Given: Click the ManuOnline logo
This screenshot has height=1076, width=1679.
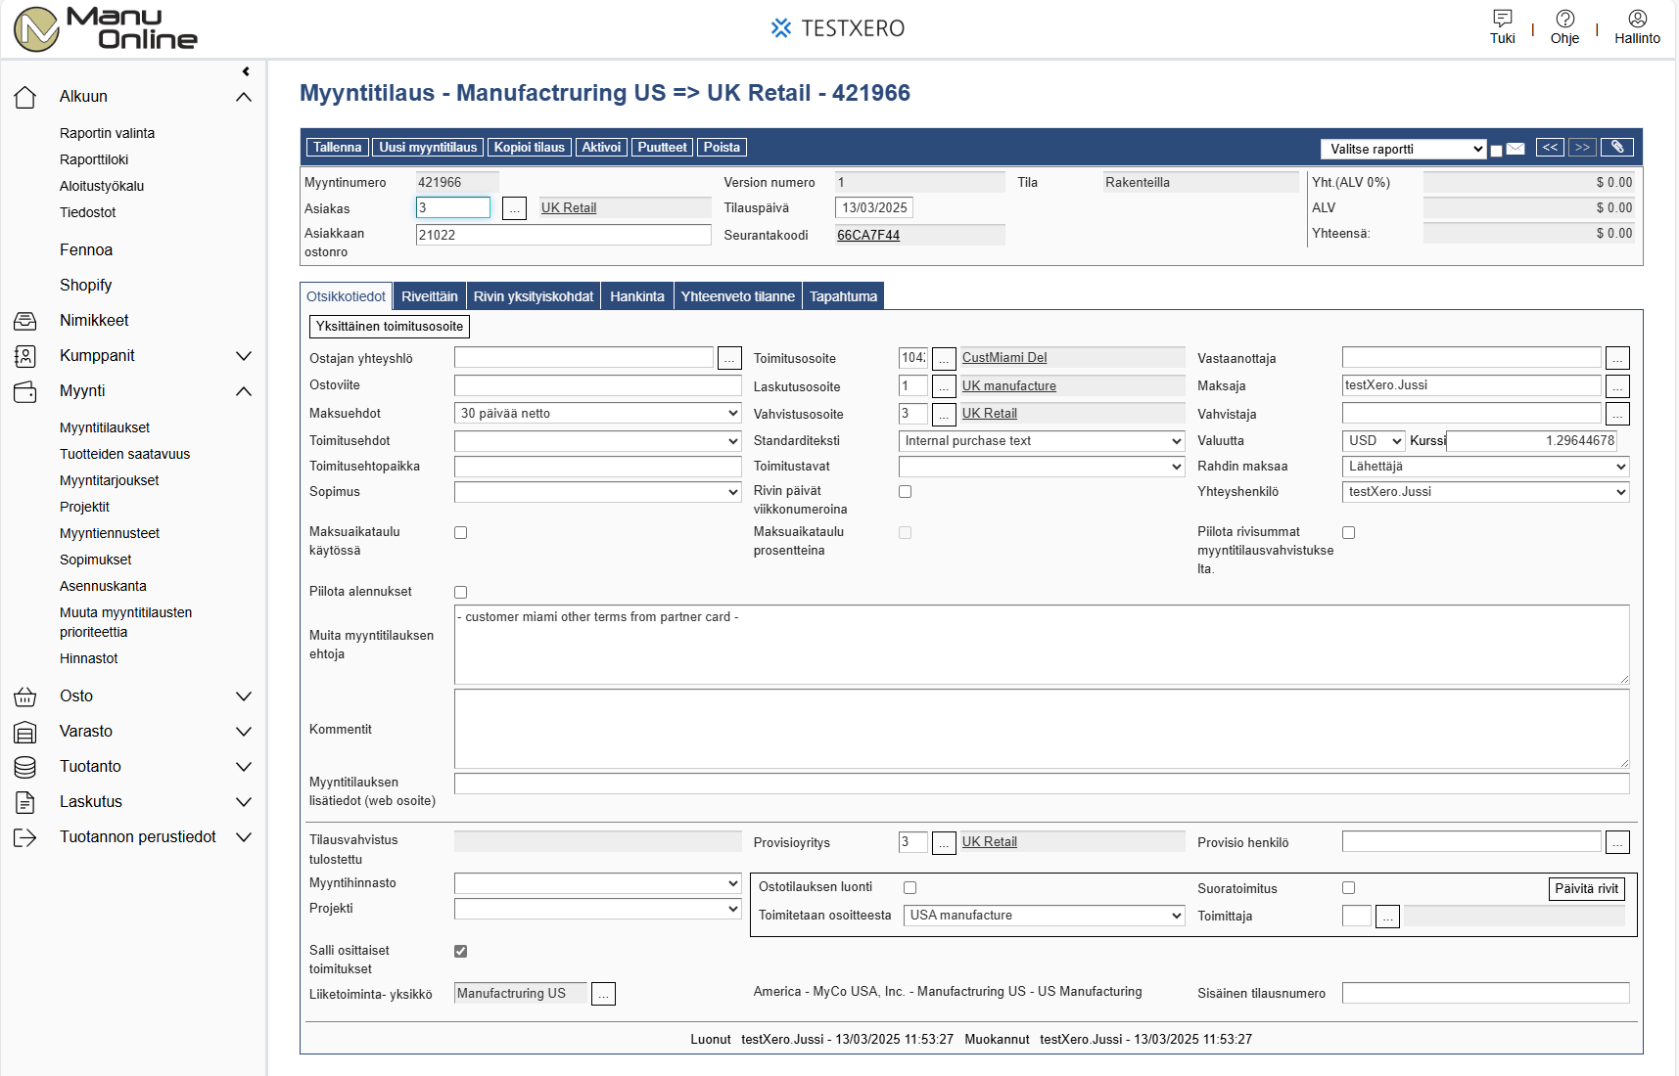Looking at the screenshot, I should (106, 29).
